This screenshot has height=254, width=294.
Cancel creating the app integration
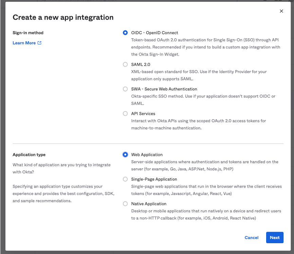coord(251,237)
